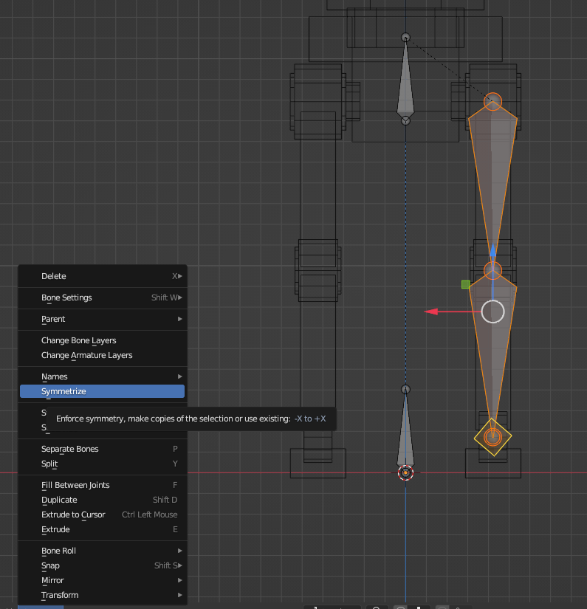Click the 3D cursor at the origin
This screenshot has width=587, height=609.
click(405, 472)
